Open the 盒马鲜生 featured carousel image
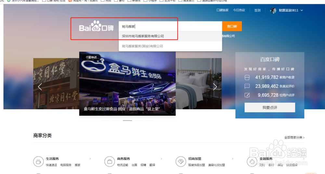Image resolution: width=325 pixels, height=174 pixels. coord(127,83)
